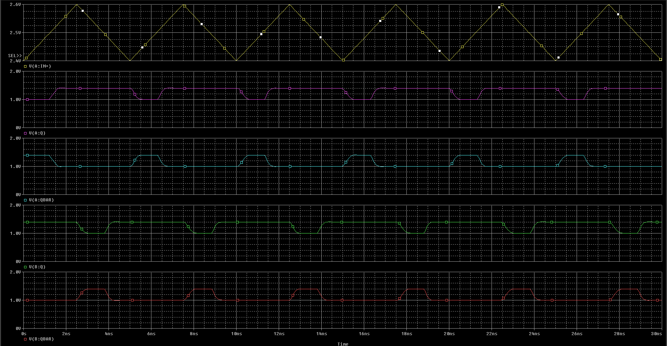Select the V(A:IN+) trace name

coord(40,66)
